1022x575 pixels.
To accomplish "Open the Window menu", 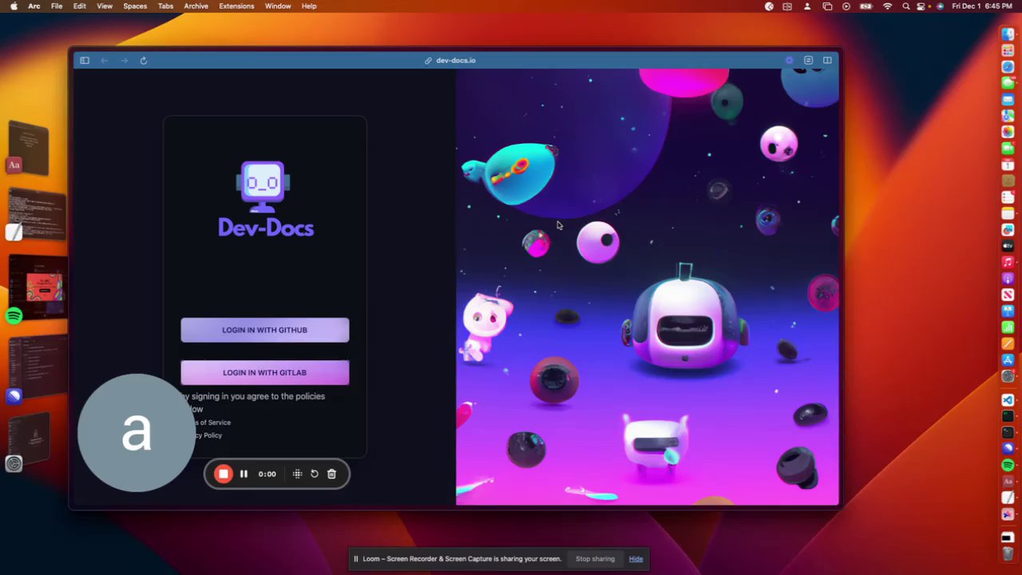I will tap(278, 6).
